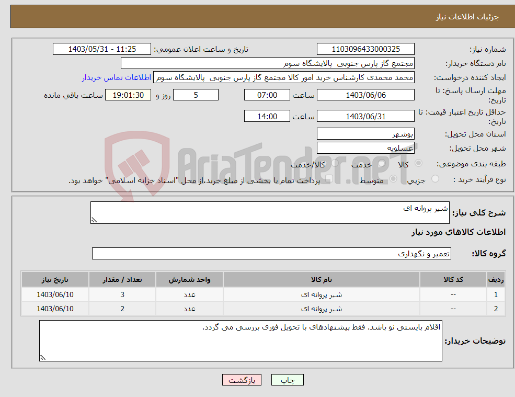Image resolution: width=515 pixels, height=397 pixels.
Task: Select the خدمت radio button
Action: [381, 163]
